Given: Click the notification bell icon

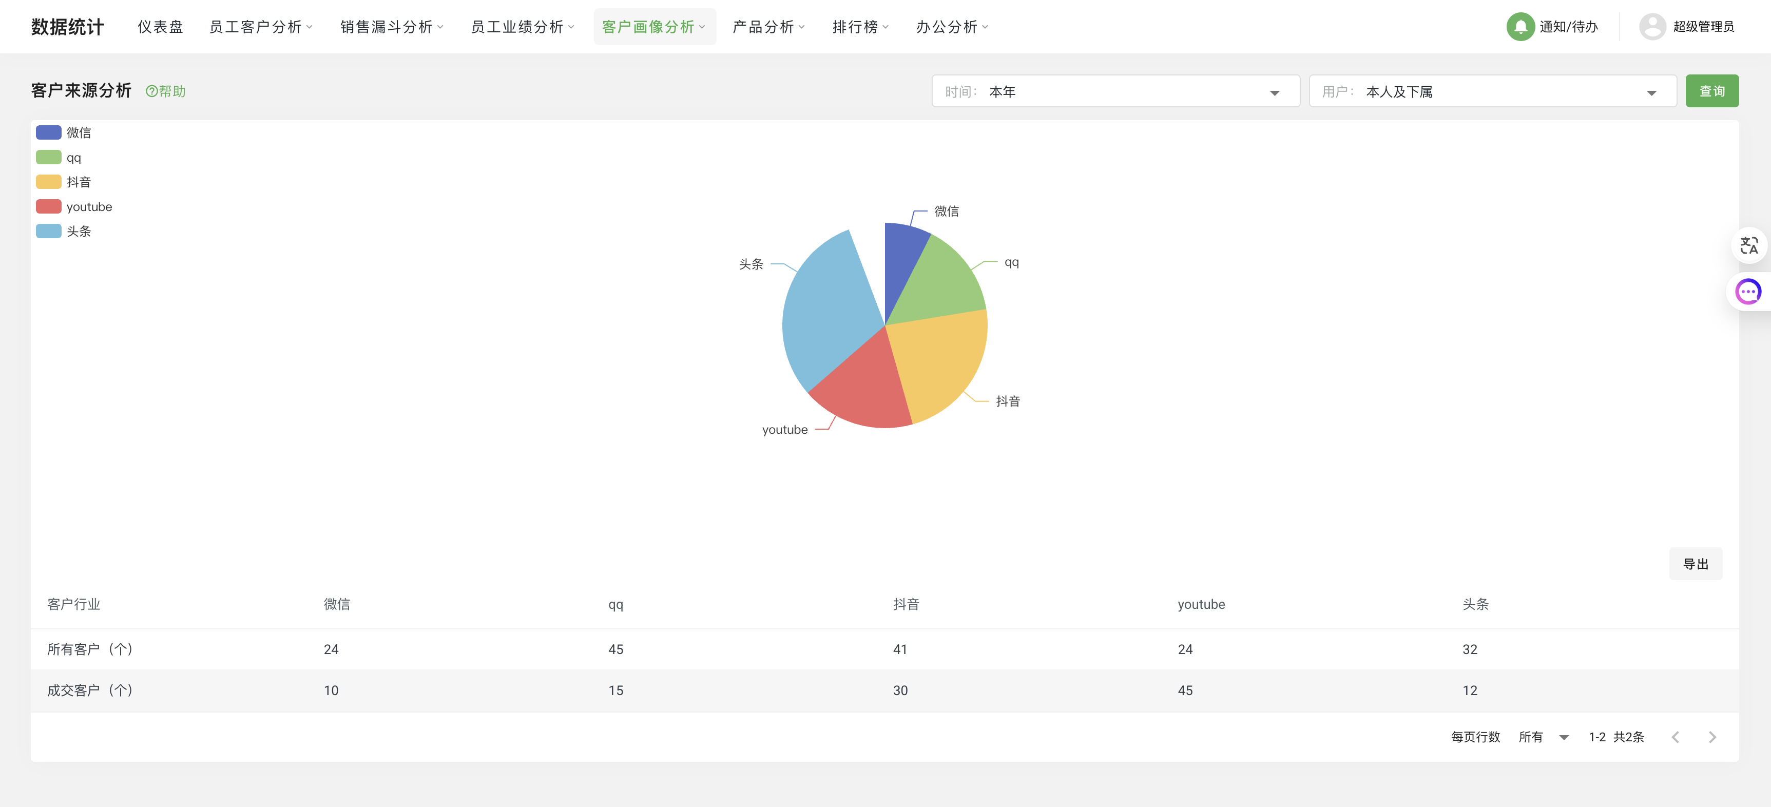Looking at the screenshot, I should pyautogui.click(x=1520, y=27).
